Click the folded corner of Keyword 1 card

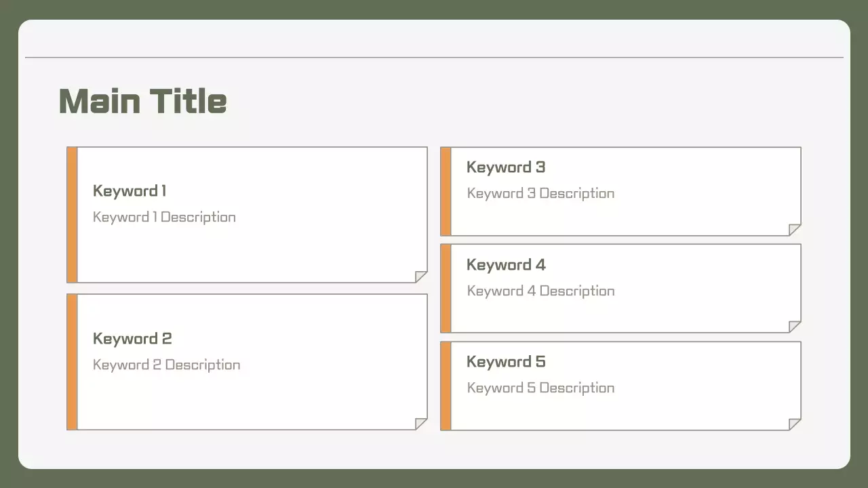[420, 277]
